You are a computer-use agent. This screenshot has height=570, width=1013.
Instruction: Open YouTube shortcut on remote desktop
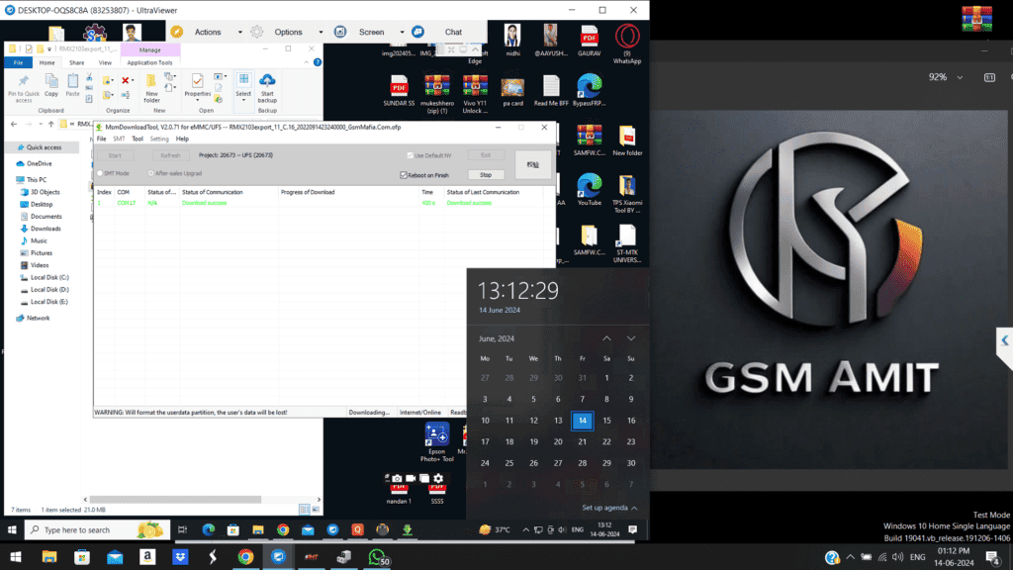[590, 188]
